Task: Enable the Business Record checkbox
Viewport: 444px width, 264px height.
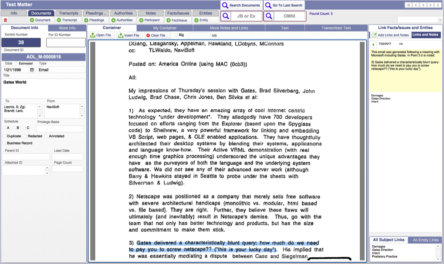Action: (4, 143)
